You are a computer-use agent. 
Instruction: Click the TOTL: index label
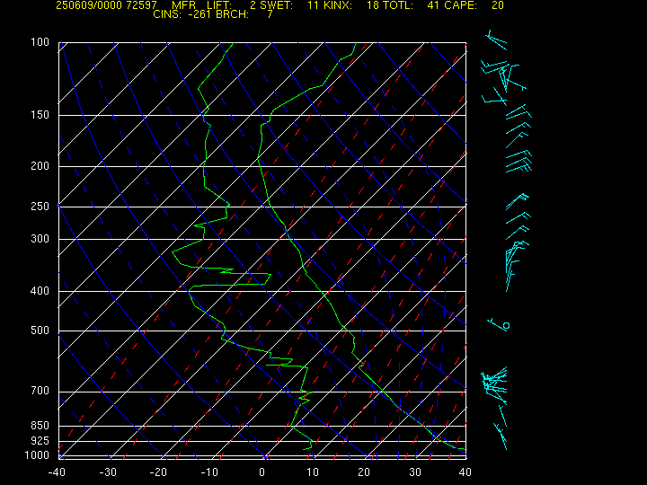(398, 5)
